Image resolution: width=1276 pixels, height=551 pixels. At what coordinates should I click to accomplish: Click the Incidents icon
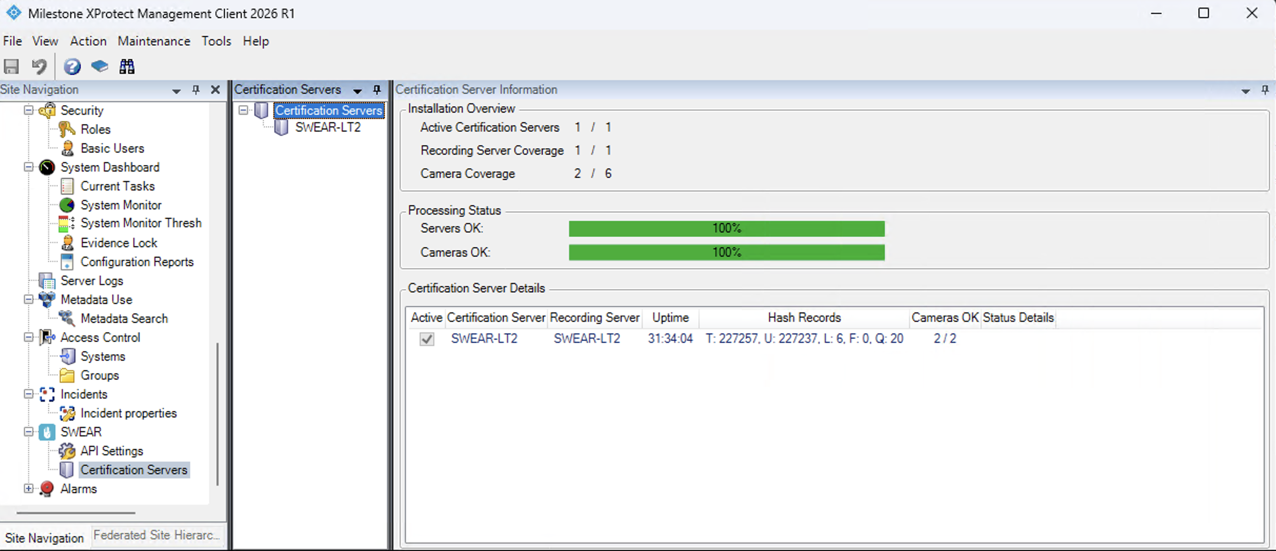click(x=47, y=394)
